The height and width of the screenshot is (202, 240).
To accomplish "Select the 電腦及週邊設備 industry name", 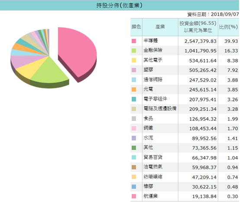I will [x=160, y=108].
